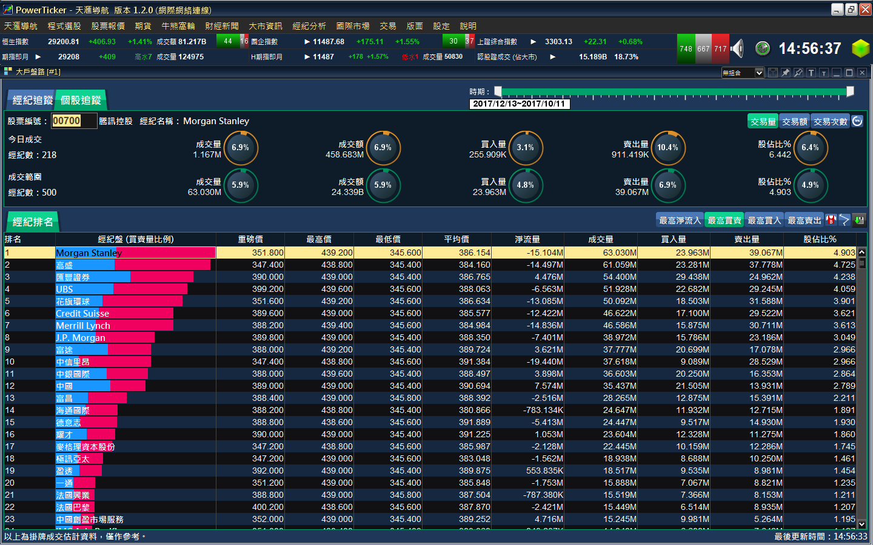Select the J.P. Morgan broker row
Viewport: 873px width, 545px height.
pyautogui.click(x=430, y=337)
